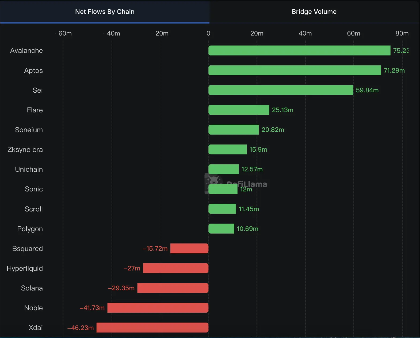Select the Xdai -46.23m red bar

pos(152,327)
